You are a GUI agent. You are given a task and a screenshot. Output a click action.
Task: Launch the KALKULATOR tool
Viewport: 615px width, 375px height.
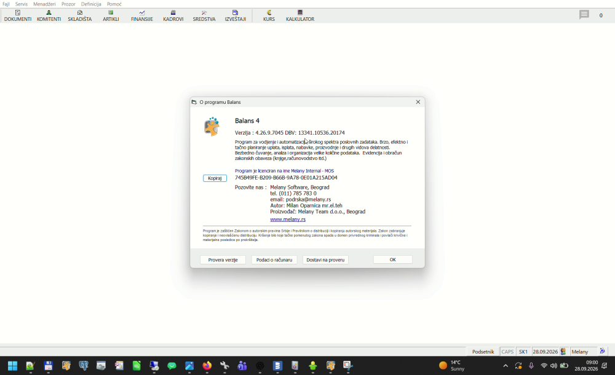pyautogui.click(x=300, y=16)
